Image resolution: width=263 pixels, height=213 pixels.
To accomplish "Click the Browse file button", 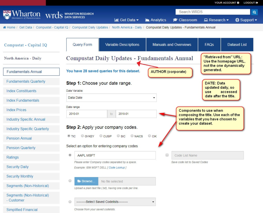I will click(x=86, y=181).
